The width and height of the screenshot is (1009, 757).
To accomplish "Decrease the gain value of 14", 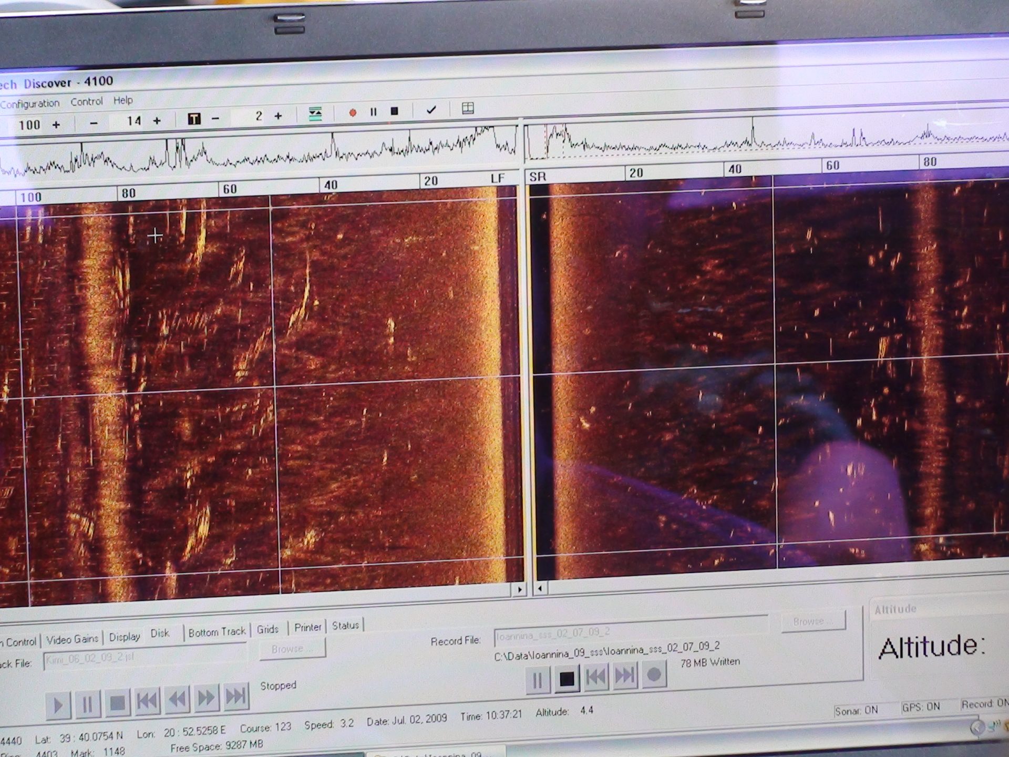I will 94,123.
